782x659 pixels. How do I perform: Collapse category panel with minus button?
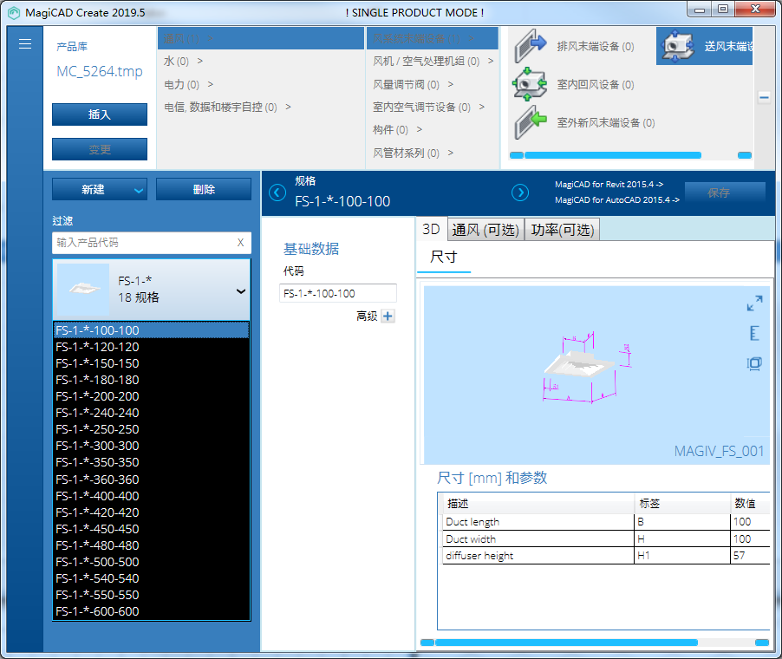(764, 97)
